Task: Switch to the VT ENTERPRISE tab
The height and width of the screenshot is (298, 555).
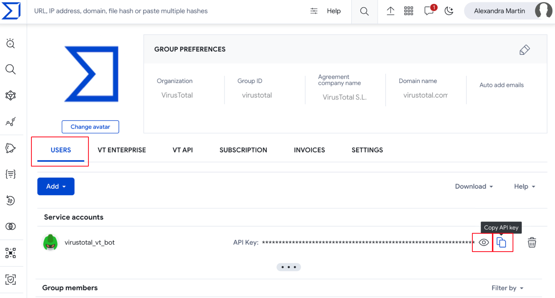Action: [122, 150]
